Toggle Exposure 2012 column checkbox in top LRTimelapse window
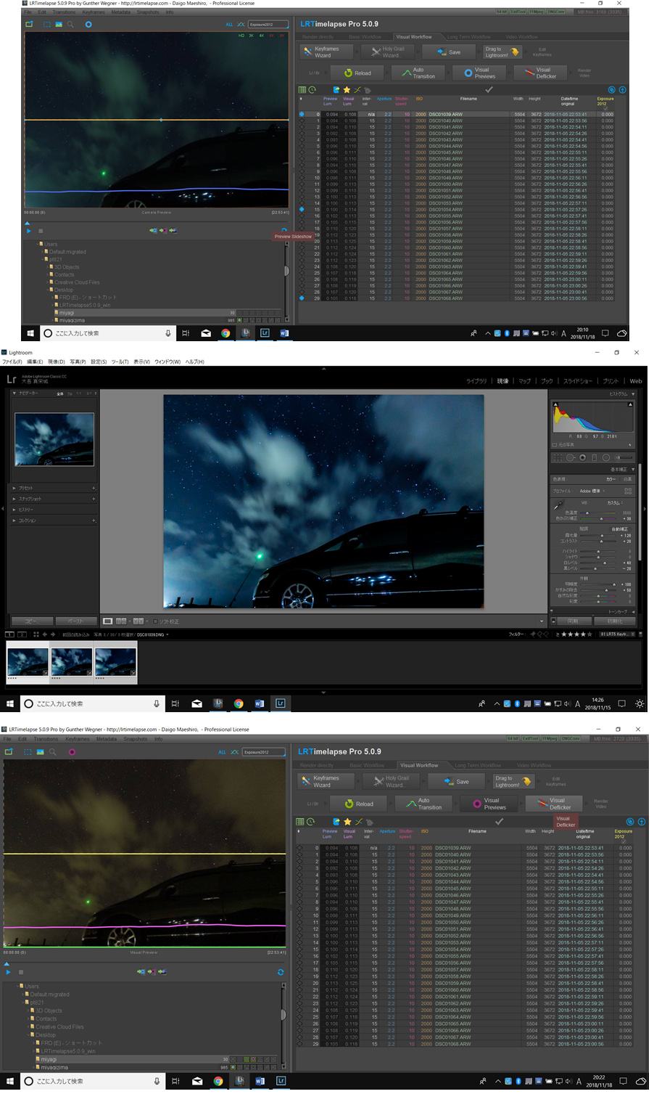Screen dimensions: 654x1094 pos(605,108)
